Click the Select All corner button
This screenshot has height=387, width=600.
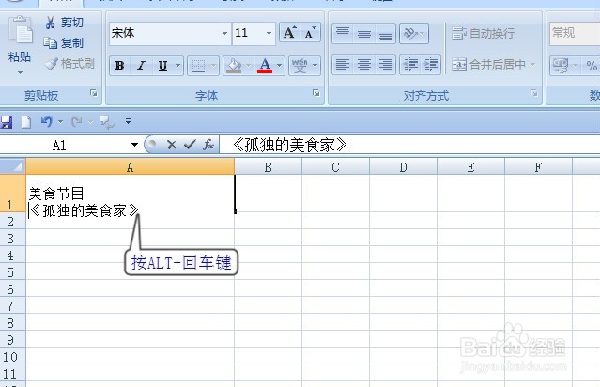(x=12, y=166)
